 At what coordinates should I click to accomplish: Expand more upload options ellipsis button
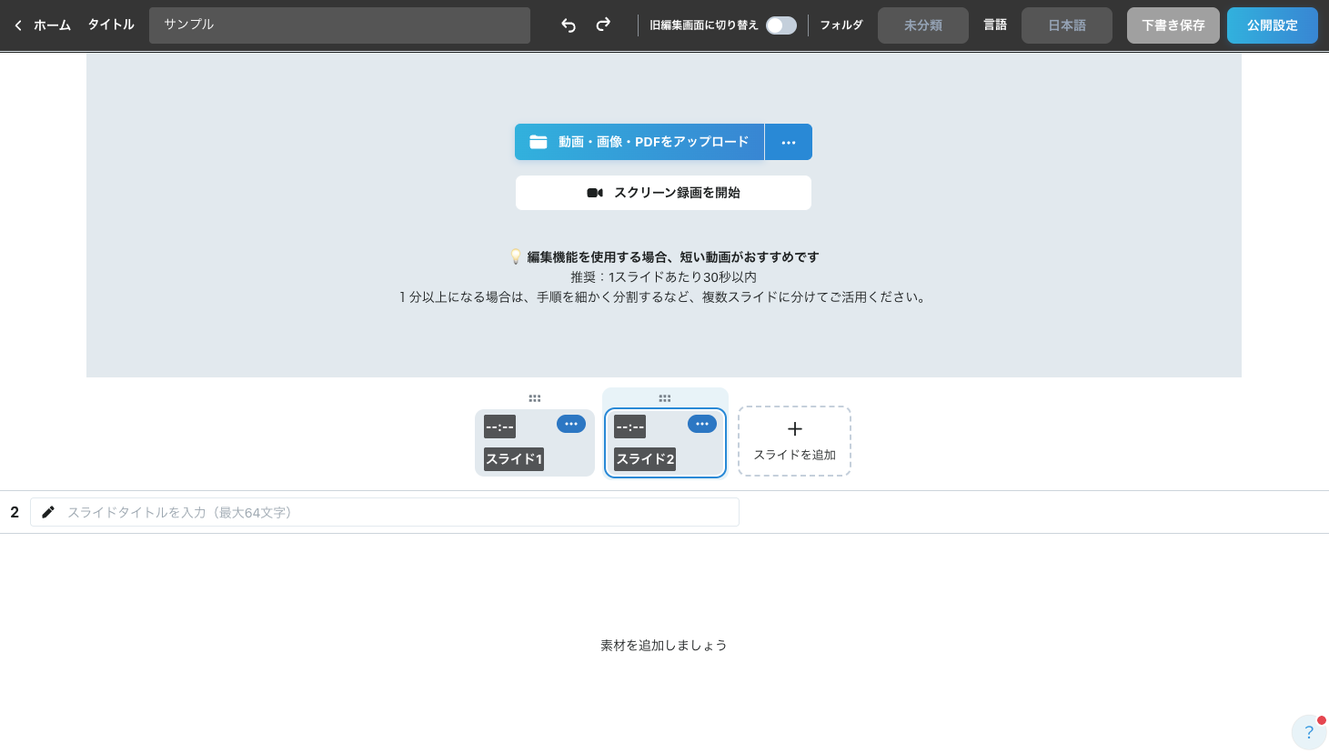click(x=789, y=142)
